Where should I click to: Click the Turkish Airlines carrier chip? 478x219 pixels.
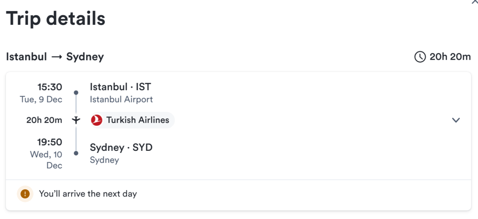coord(132,120)
